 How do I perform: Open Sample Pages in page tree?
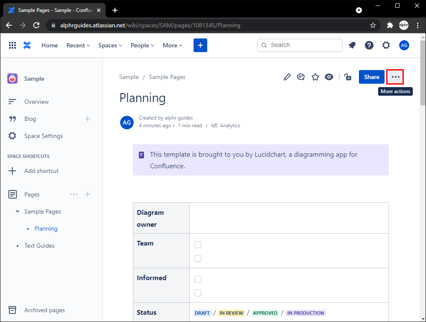tap(42, 211)
